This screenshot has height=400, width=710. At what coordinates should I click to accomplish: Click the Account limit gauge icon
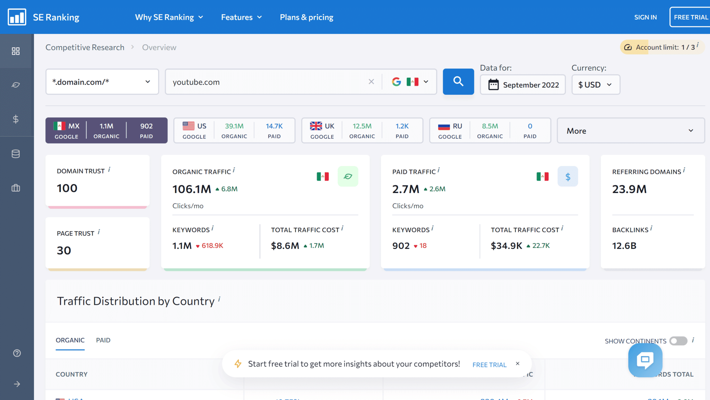pos(628,47)
